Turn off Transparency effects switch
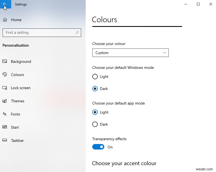216x172 pixels. pyautogui.click(x=98, y=147)
